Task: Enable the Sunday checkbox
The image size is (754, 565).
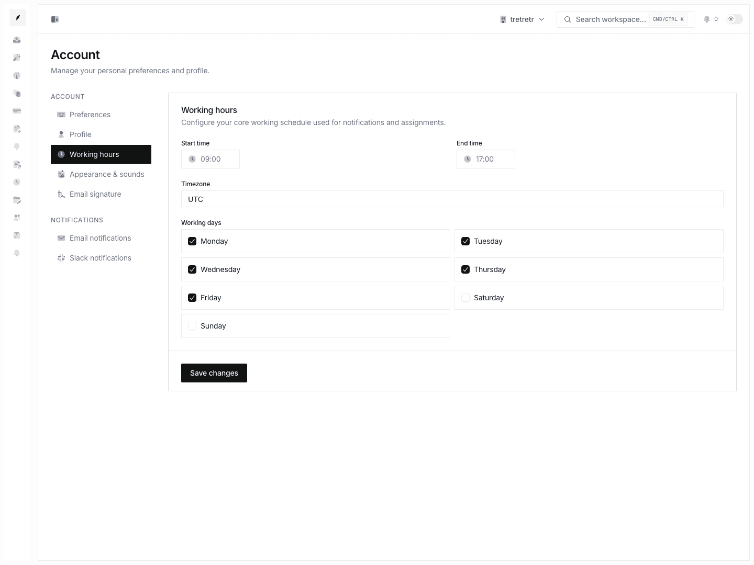Action: 192,326
